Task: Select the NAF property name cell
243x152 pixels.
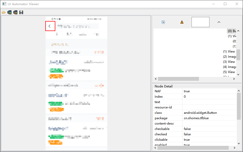Action: (x=168, y=91)
